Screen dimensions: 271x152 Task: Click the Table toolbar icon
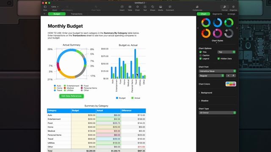click(130, 7)
